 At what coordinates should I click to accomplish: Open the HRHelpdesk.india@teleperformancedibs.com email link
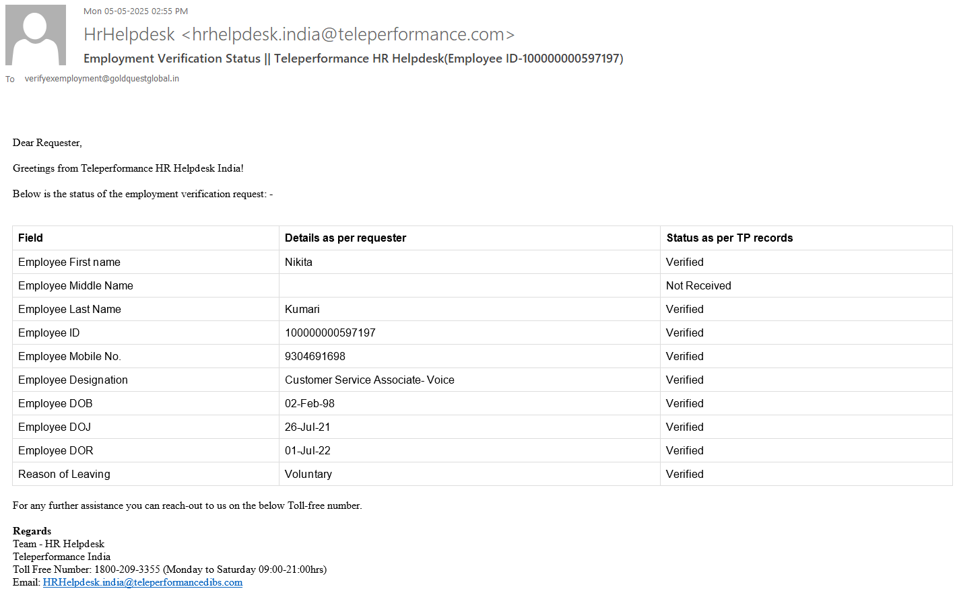[143, 582]
